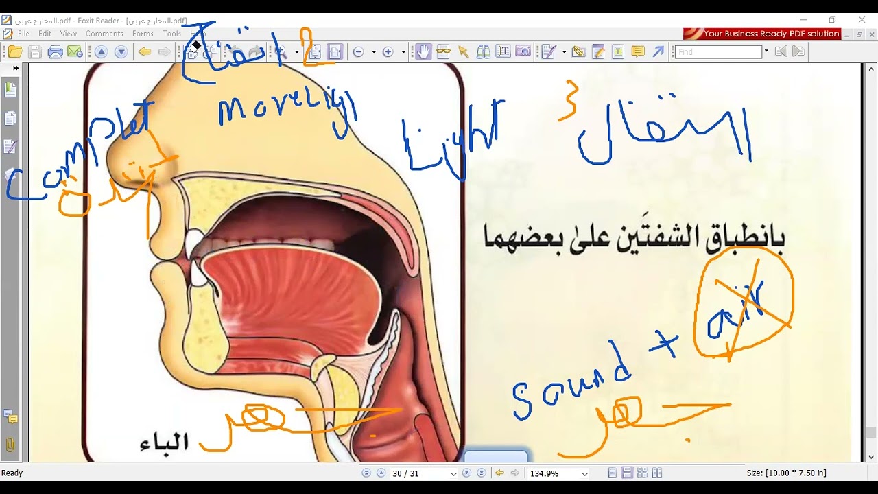Choose the Select Text tool

tap(503, 51)
